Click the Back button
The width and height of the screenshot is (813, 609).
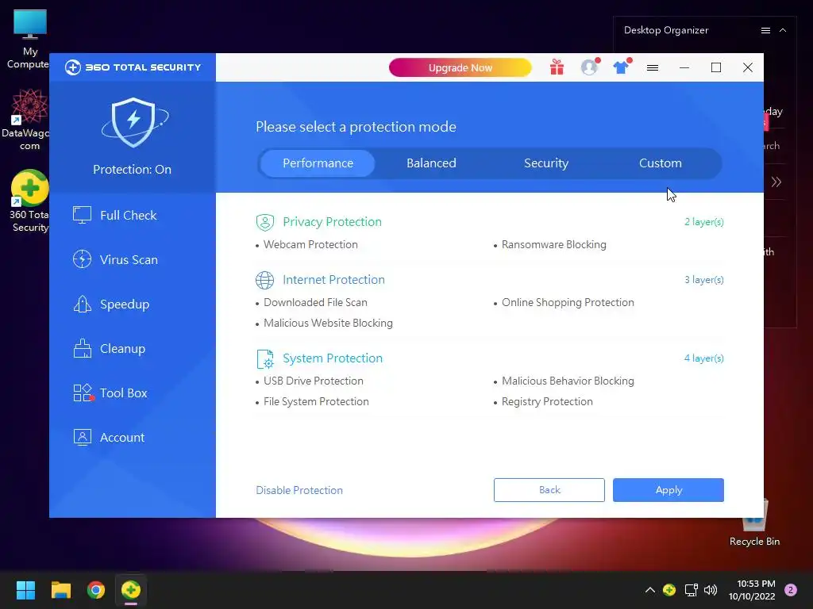549,490
